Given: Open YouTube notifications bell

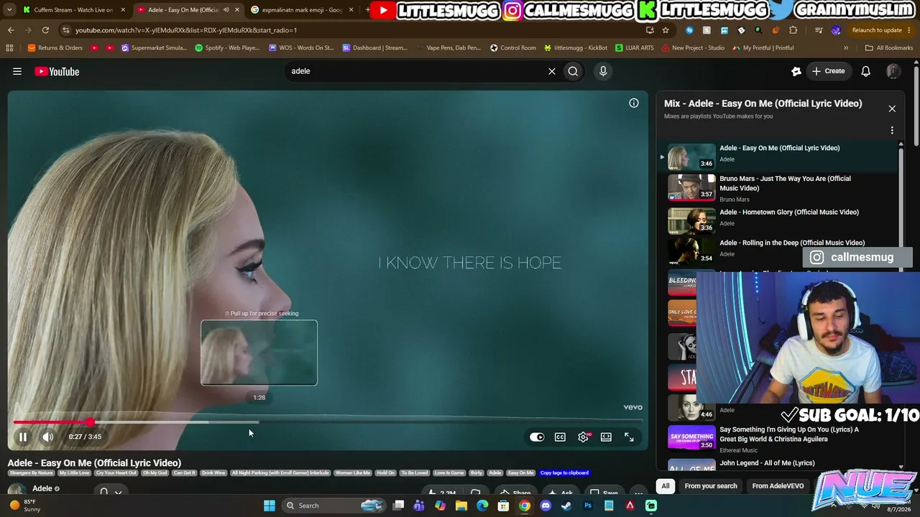Looking at the screenshot, I should coord(866,71).
